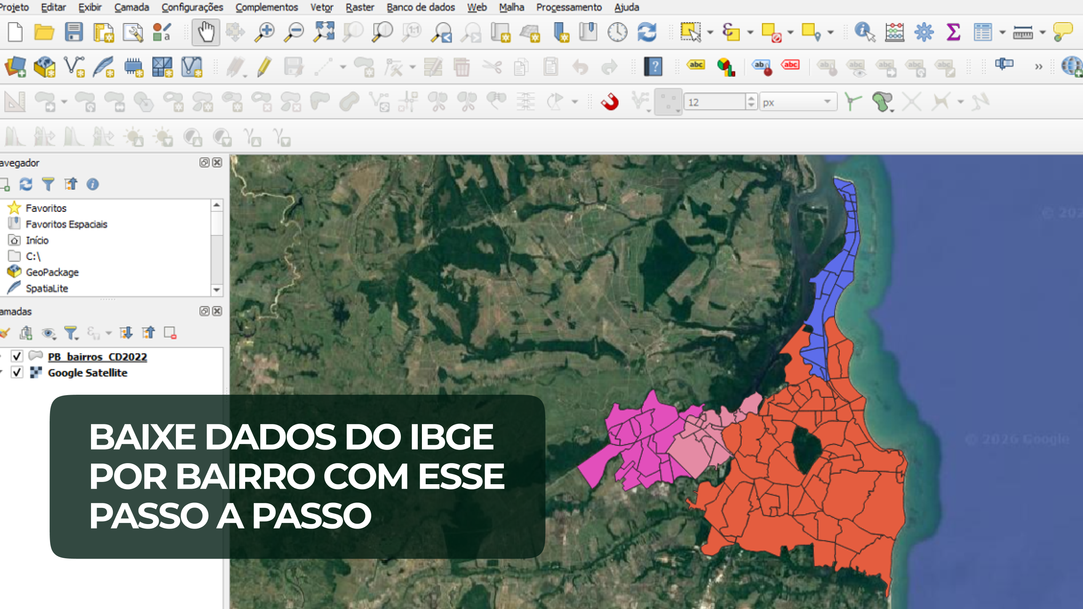Toggle Editing with the pencil icon
Image resolution: width=1083 pixels, height=609 pixels.
(x=264, y=67)
